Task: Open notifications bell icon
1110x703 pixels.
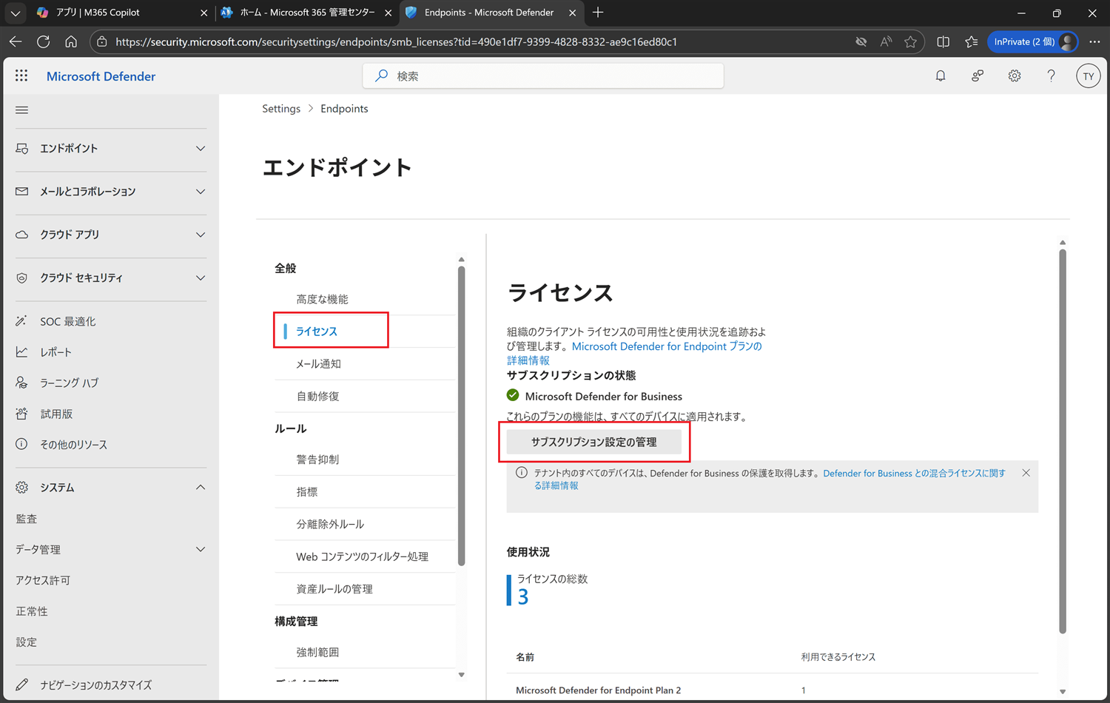Action: tap(941, 75)
